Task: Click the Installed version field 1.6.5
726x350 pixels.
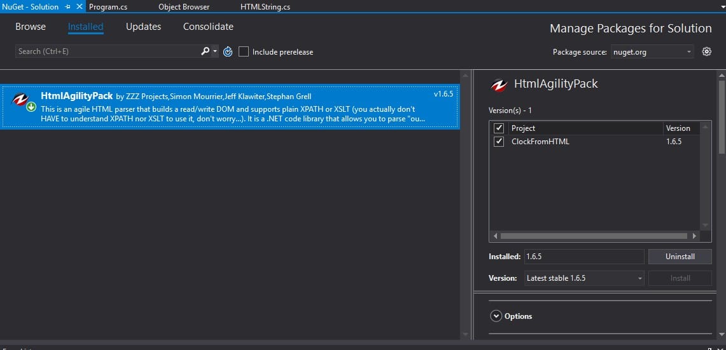Action: point(584,256)
